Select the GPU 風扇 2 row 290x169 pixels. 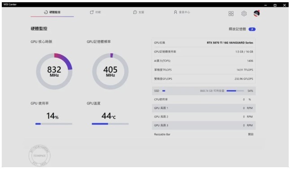pos(204,117)
